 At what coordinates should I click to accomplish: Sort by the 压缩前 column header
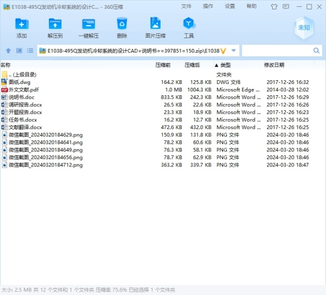(163, 65)
